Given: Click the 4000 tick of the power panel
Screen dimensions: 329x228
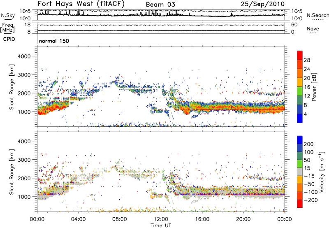Looking at the screenshot, I should click(x=24, y=56).
